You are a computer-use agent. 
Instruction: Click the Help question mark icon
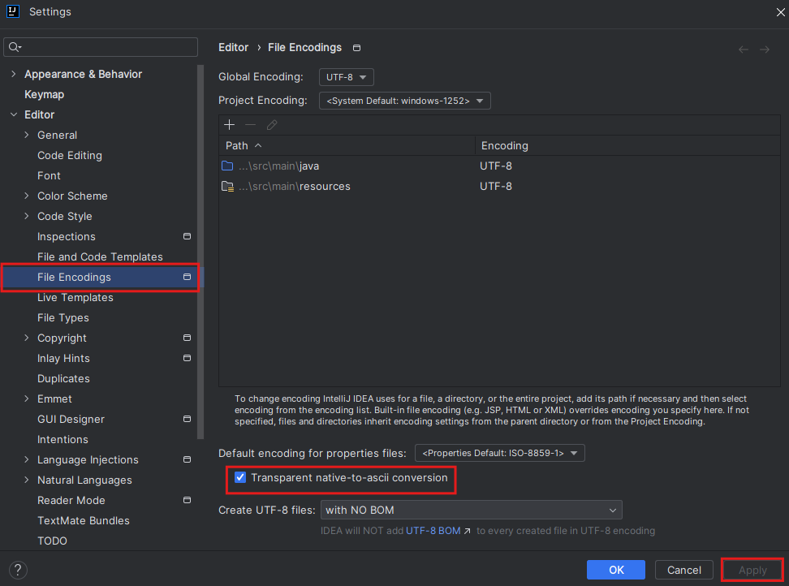18,570
